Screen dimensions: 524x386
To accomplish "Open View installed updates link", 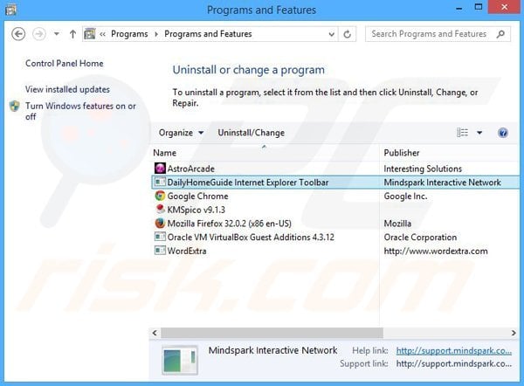I will pos(67,90).
